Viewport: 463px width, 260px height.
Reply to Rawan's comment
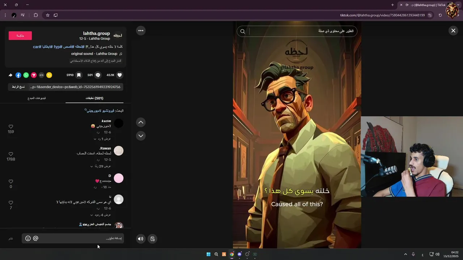point(98,160)
